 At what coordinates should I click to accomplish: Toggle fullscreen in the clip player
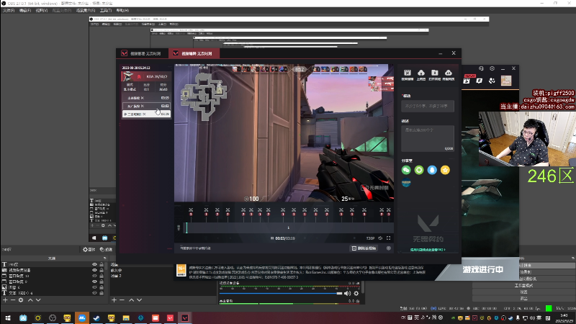pos(388,238)
